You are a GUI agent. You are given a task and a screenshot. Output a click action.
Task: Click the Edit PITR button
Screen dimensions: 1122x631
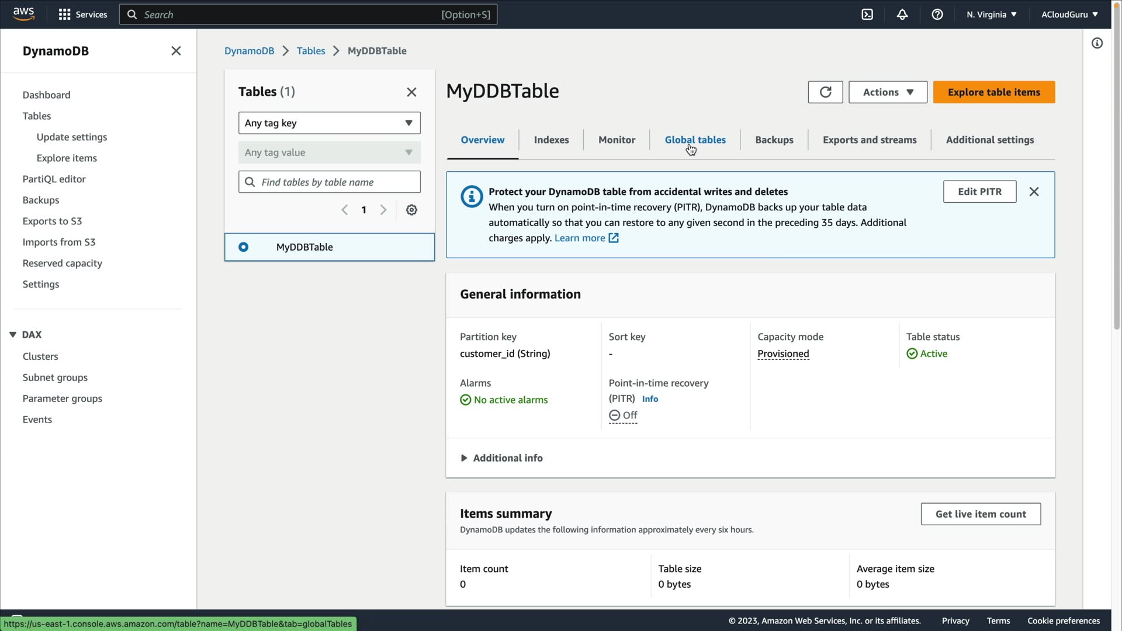click(x=979, y=192)
